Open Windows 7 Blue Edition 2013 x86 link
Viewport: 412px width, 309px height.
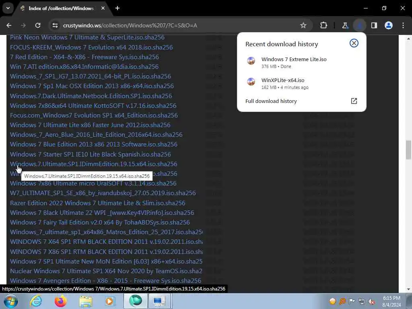(93, 144)
